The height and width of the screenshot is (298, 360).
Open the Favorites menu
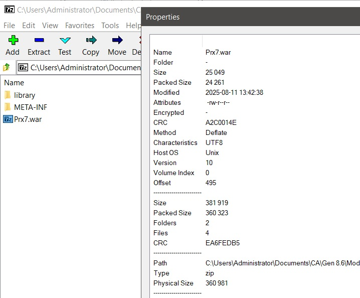click(x=80, y=25)
